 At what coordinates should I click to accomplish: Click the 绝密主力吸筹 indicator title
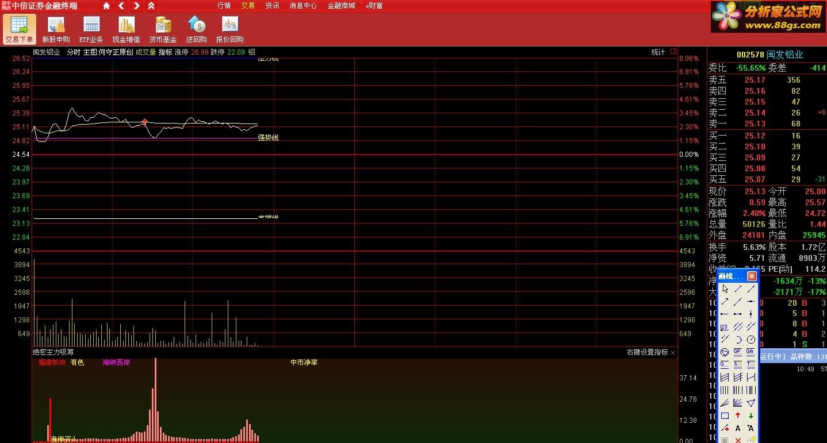53,352
